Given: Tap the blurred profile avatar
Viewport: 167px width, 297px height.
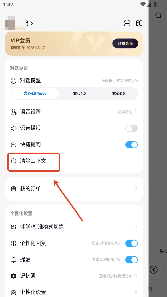Looking at the screenshot, I should tap(10, 23).
